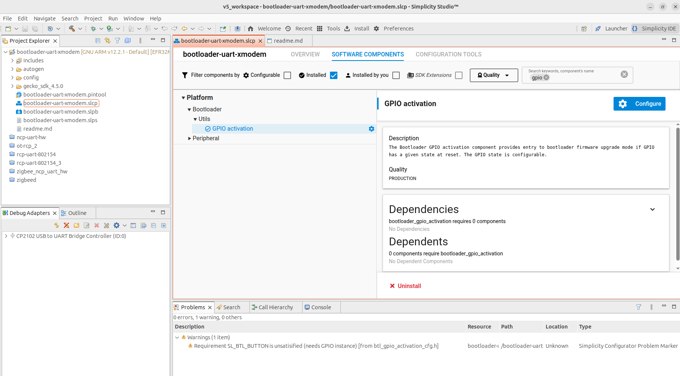Click the Home icon beside Welcome
The width and height of the screenshot is (680, 376).
251,29
